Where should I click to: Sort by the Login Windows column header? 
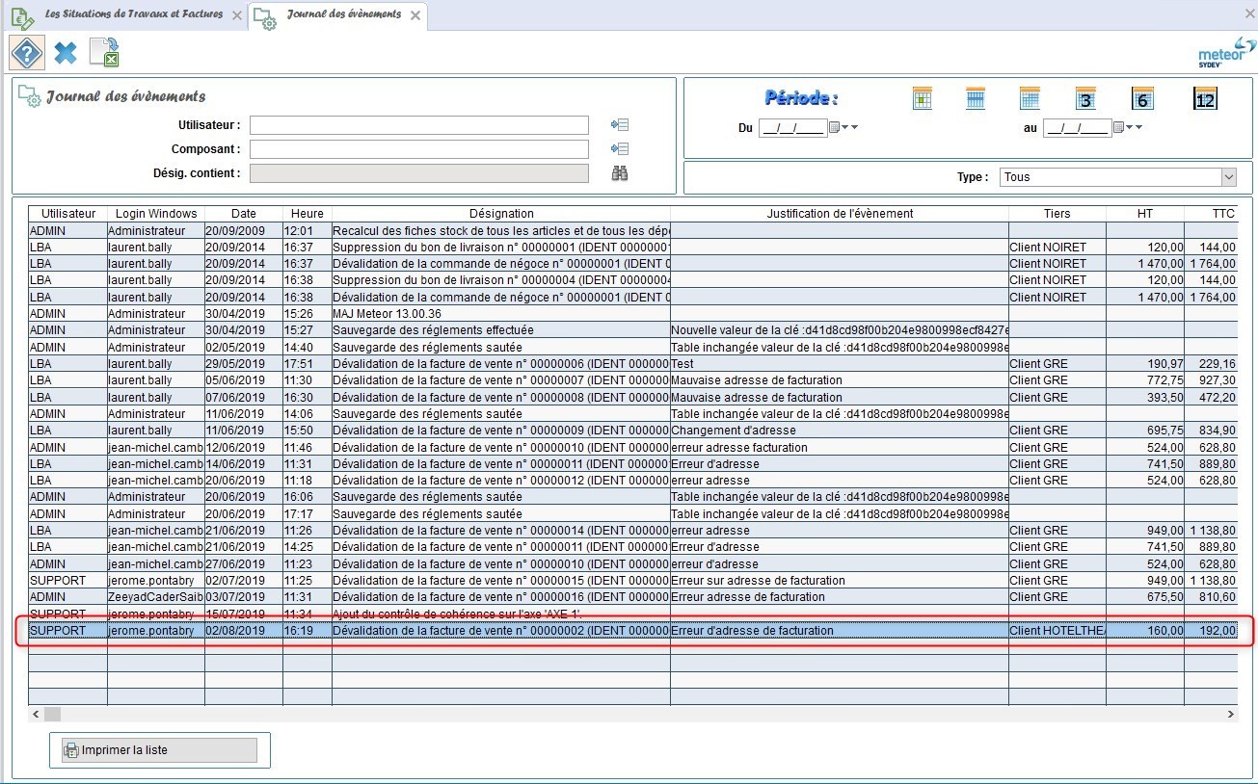point(156,214)
